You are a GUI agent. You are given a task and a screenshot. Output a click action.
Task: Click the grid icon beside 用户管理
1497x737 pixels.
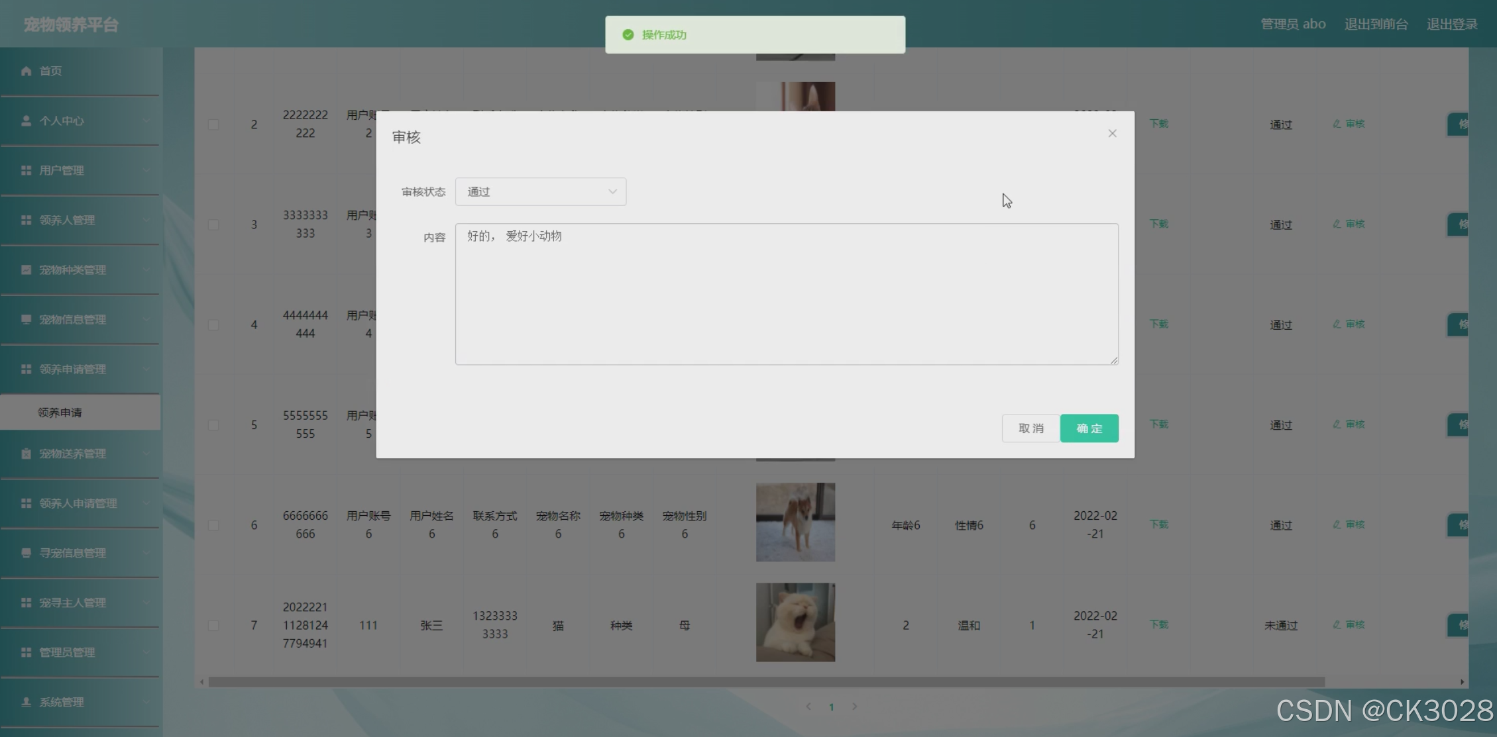coord(26,170)
